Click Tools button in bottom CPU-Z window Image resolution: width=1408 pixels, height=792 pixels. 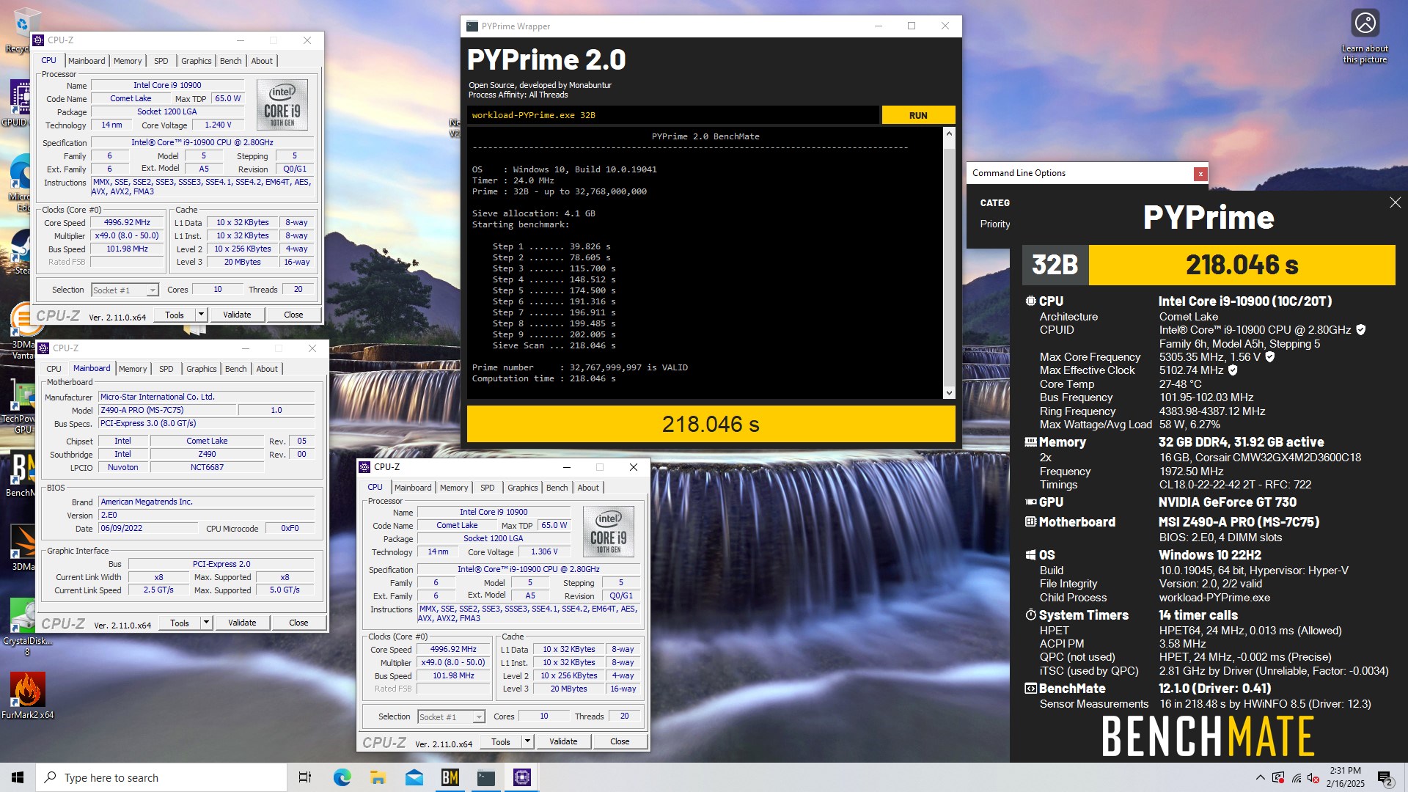[501, 741]
